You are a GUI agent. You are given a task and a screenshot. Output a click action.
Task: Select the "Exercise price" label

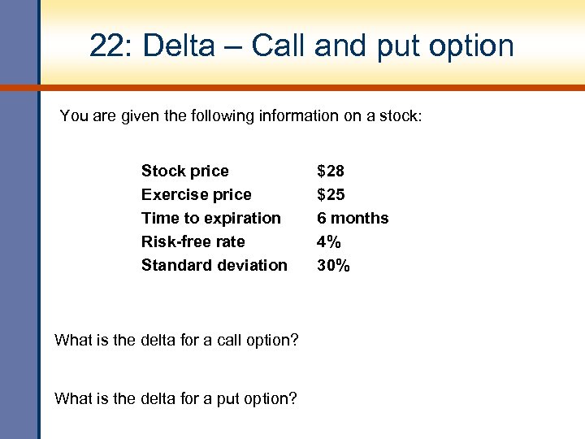(x=196, y=194)
